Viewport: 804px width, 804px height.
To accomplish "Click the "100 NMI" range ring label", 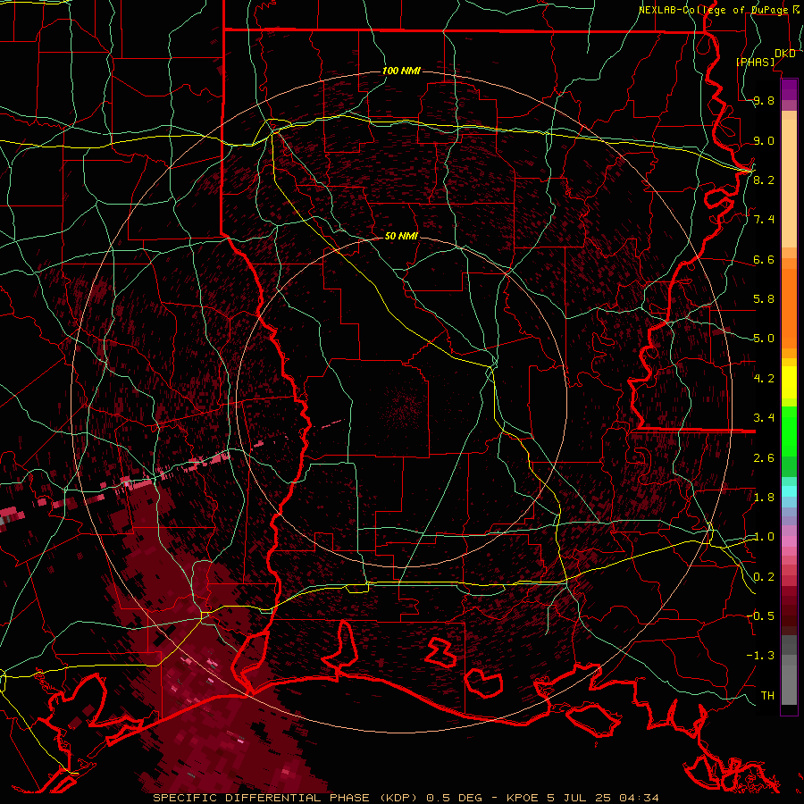I will tap(401, 71).
